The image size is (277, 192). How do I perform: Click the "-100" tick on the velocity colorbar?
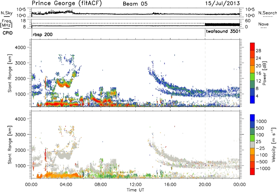point(262,155)
